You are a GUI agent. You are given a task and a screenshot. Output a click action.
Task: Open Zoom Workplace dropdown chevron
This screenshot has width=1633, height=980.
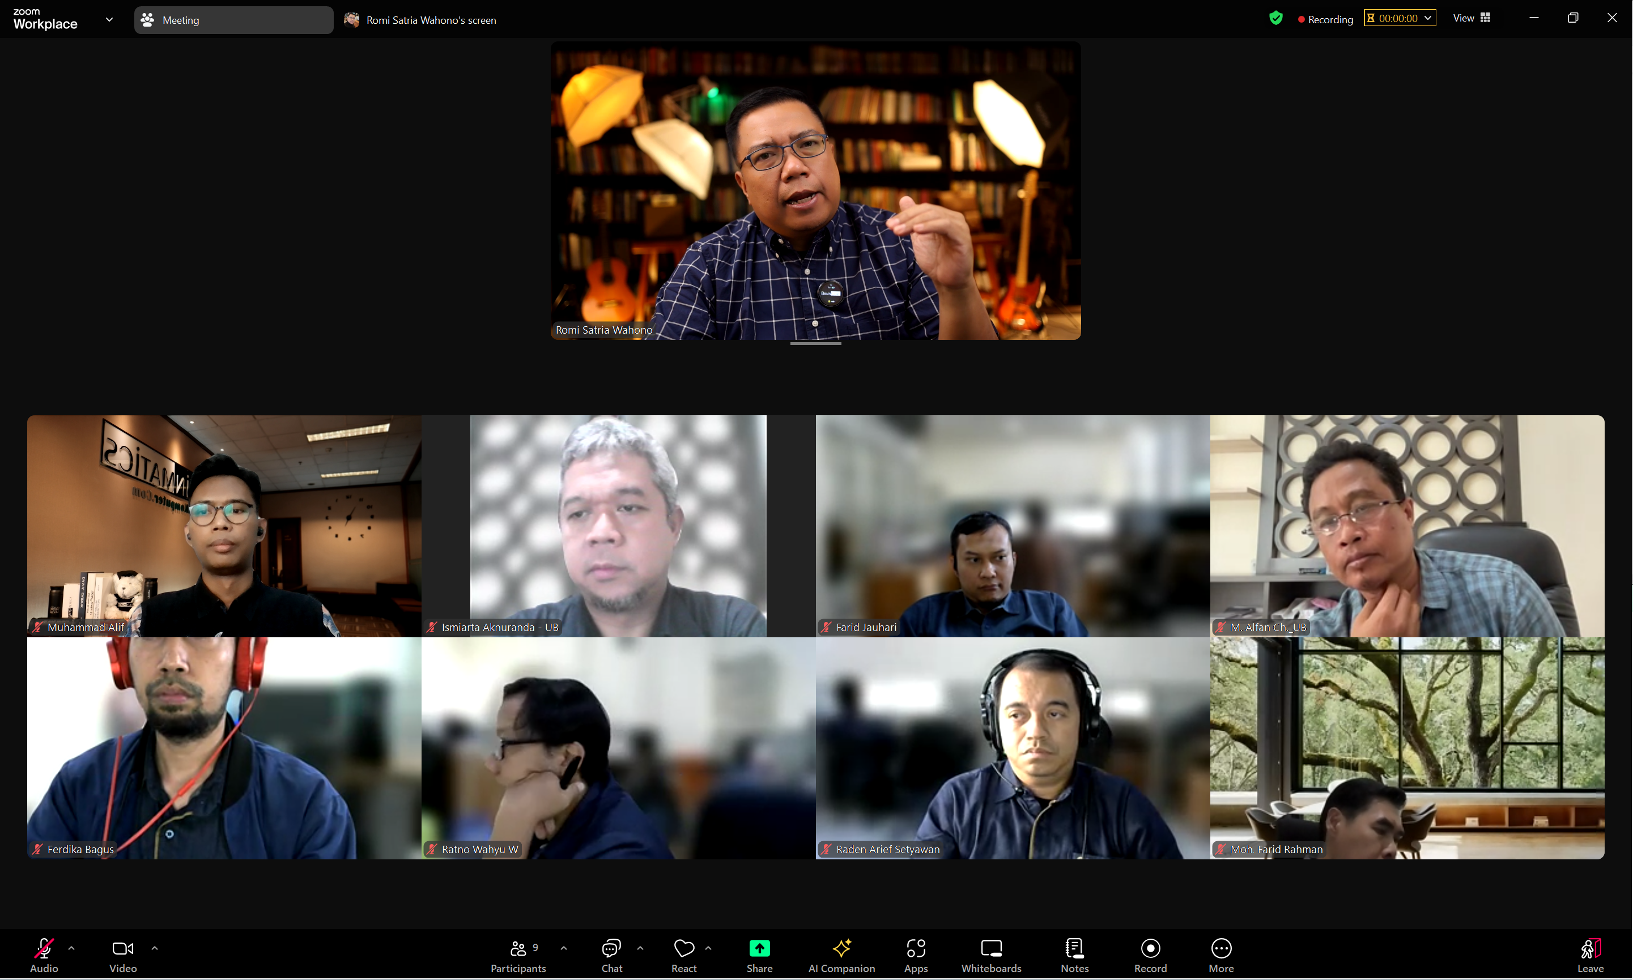[x=109, y=20]
